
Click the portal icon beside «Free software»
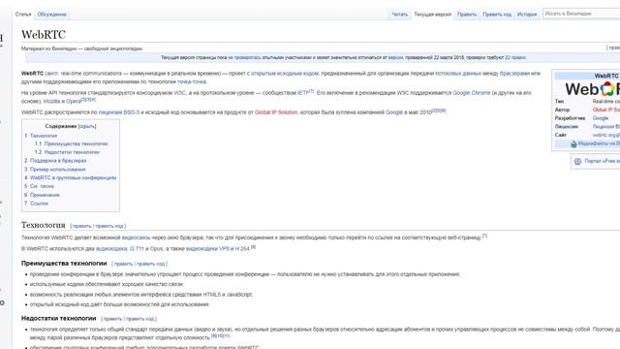tap(577, 162)
